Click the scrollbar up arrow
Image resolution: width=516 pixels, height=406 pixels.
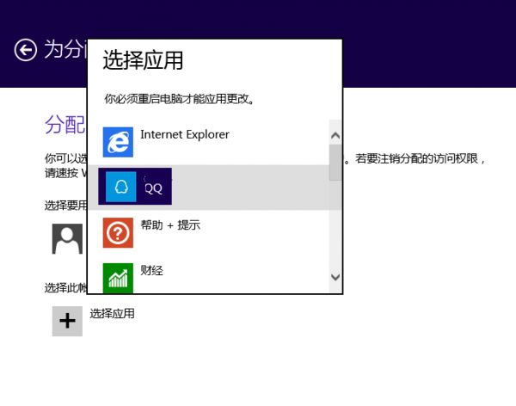335,135
